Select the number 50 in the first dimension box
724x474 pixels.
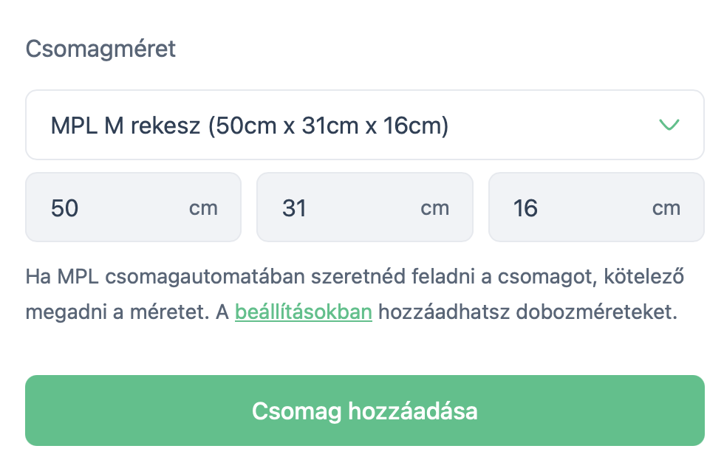click(65, 208)
